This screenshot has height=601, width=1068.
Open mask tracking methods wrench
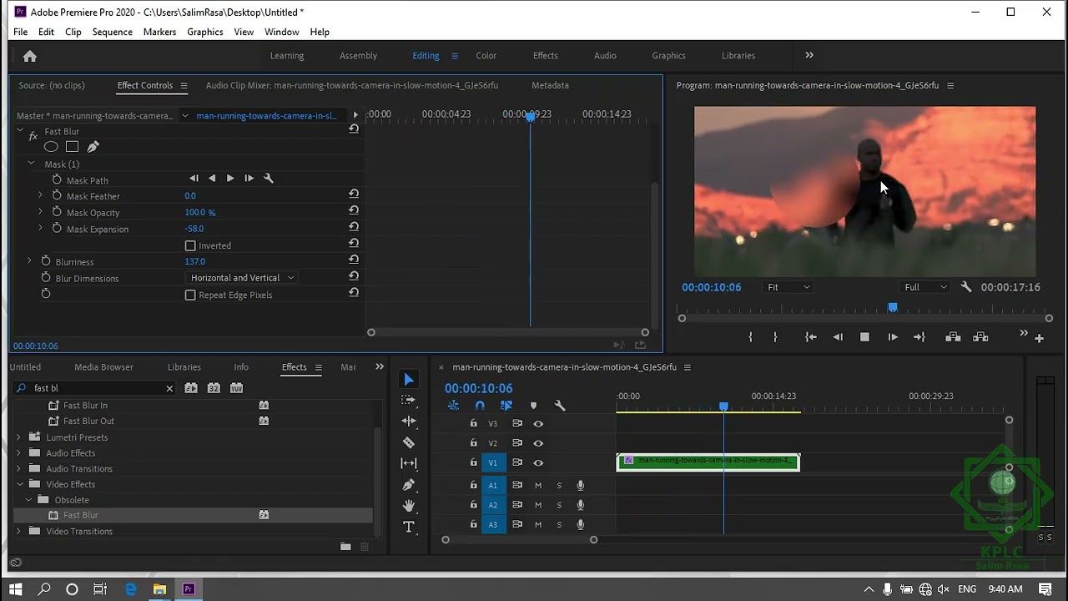tap(269, 178)
